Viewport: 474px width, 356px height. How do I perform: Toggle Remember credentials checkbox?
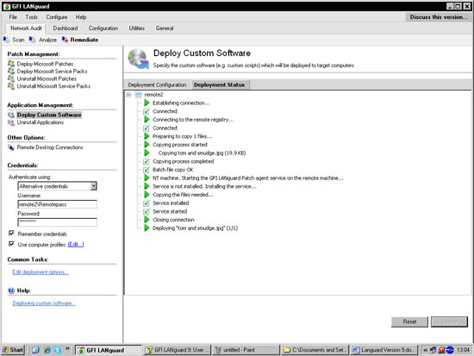pos(11,234)
